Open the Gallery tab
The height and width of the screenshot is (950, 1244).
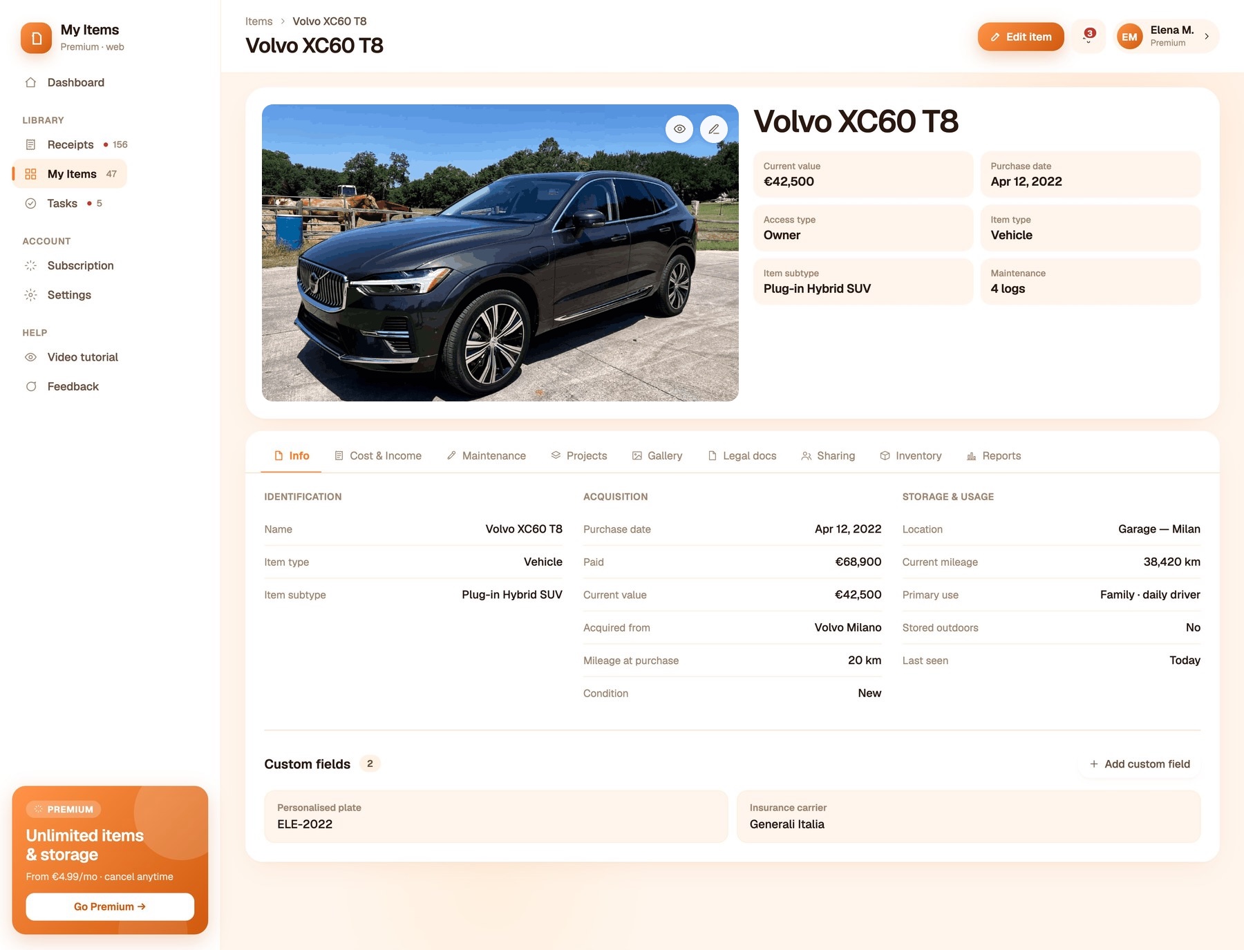[657, 456]
